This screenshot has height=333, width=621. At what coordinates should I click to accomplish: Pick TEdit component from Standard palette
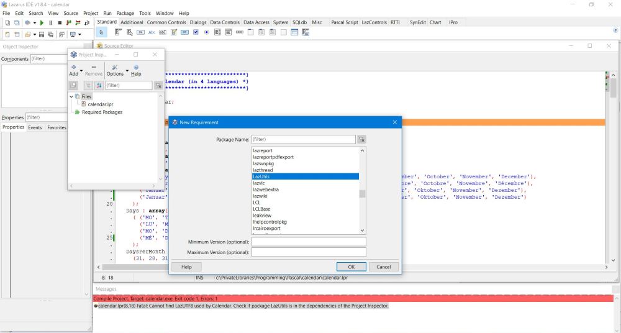(162, 32)
